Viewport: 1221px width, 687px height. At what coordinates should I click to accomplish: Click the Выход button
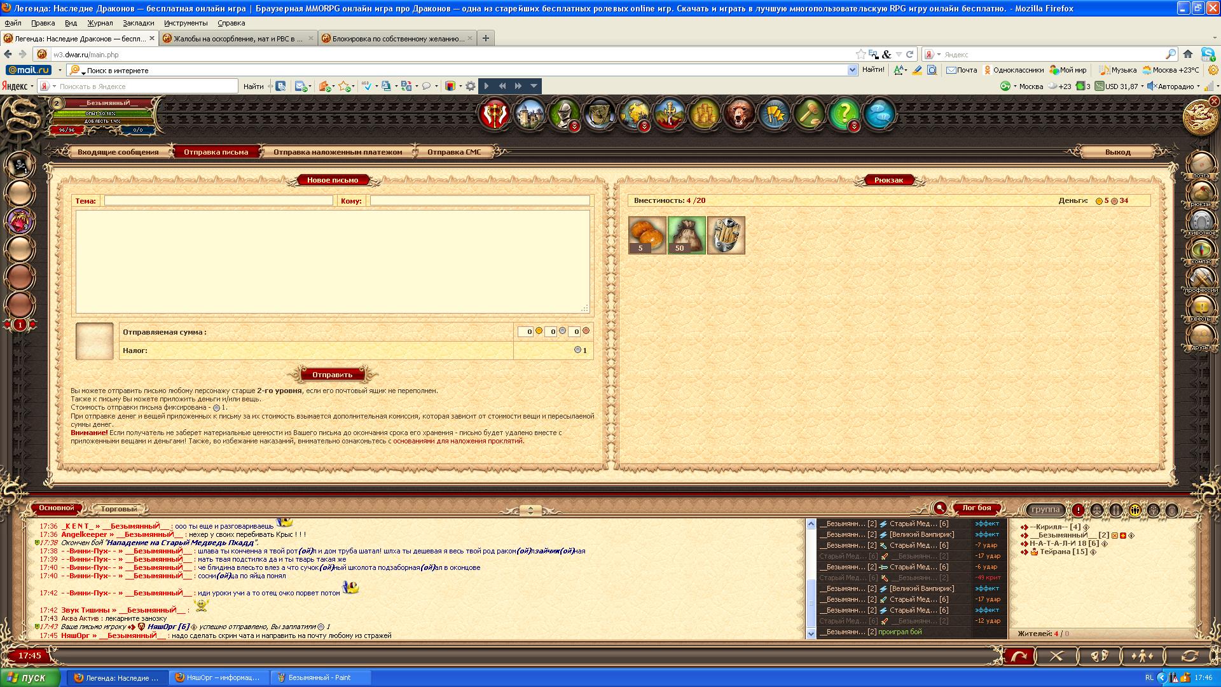pyautogui.click(x=1117, y=152)
